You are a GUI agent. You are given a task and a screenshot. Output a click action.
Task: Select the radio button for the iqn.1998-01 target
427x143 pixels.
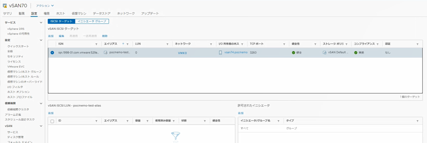tap(52, 53)
